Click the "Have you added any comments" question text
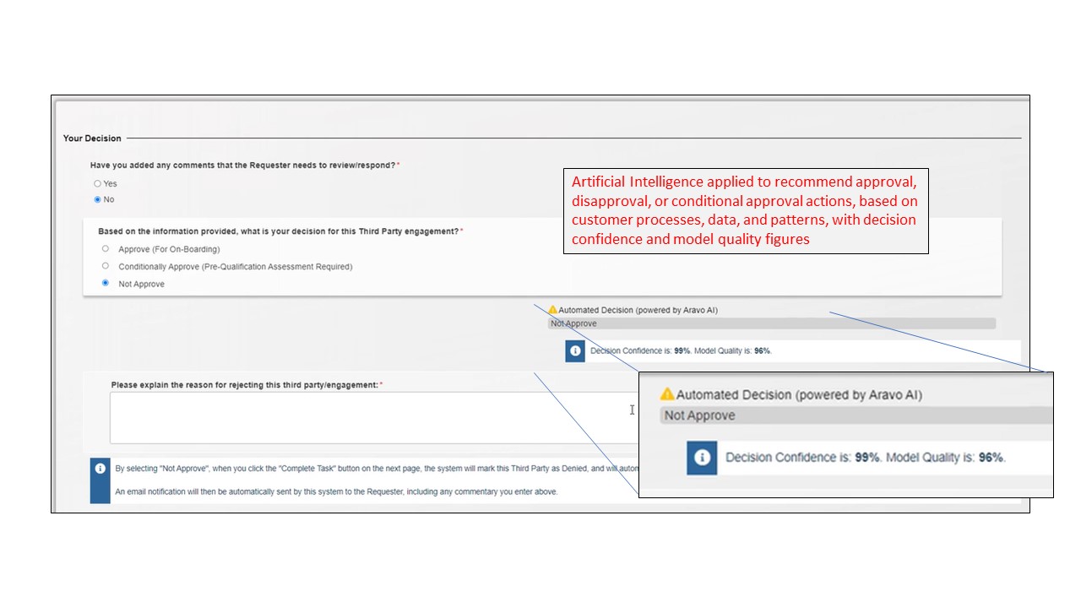 click(x=245, y=166)
